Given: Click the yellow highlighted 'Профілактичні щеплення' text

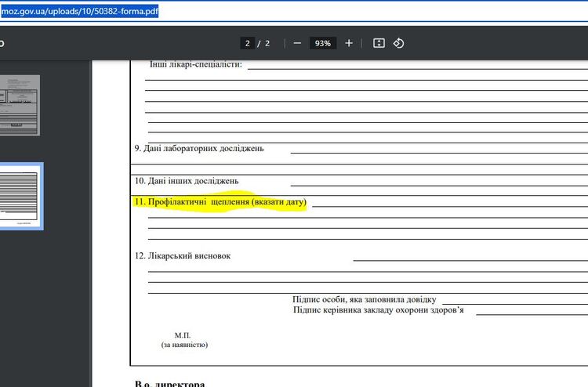Looking at the screenshot, I should pos(220,203).
